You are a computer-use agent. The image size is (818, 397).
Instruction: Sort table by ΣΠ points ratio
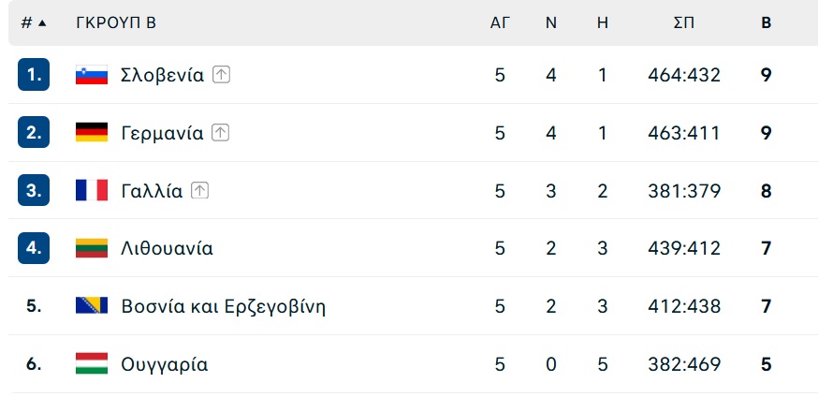point(684,23)
